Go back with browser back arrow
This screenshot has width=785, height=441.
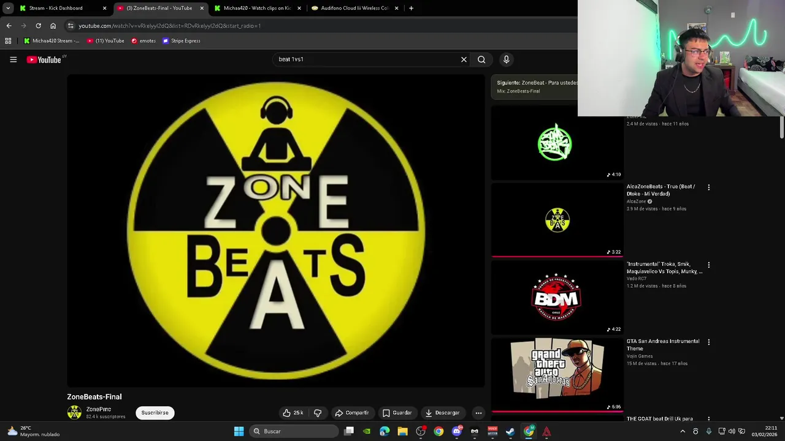[x=9, y=26]
